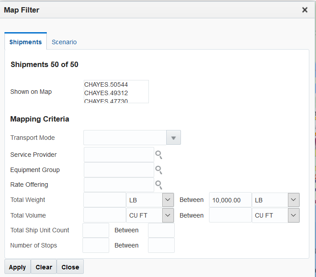Screen dimensions: 316x277
Task: Select the Shipments tab
Action: click(25, 42)
